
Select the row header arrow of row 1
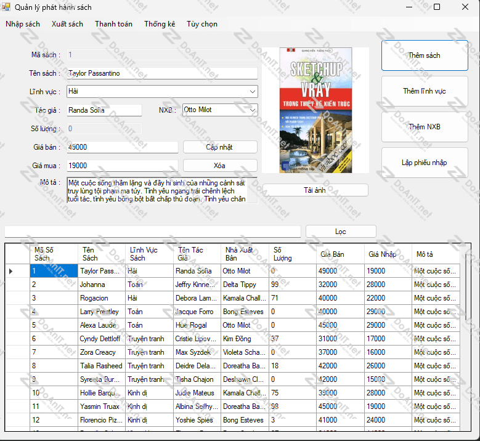tap(17, 271)
